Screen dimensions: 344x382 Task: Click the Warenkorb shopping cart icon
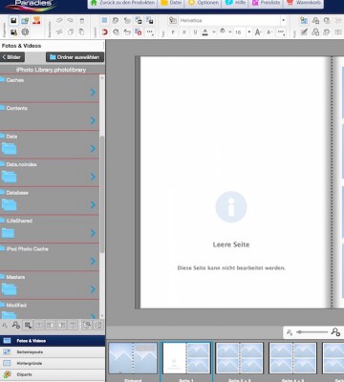point(290,3)
